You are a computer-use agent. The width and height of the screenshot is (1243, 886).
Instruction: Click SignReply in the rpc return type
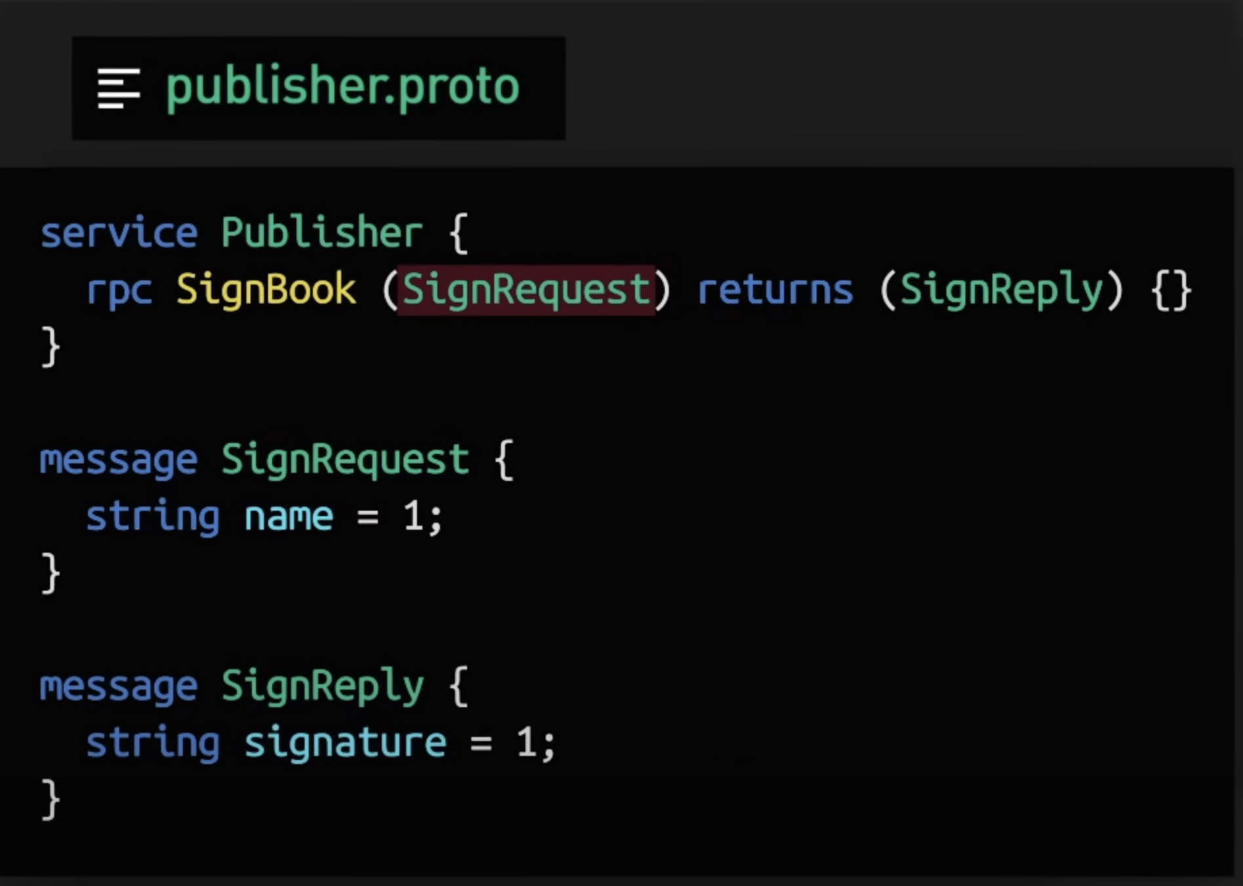pyautogui.click(x=1001, y=289)
